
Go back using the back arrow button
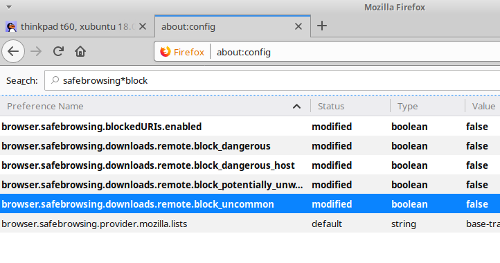coord(13,51)
